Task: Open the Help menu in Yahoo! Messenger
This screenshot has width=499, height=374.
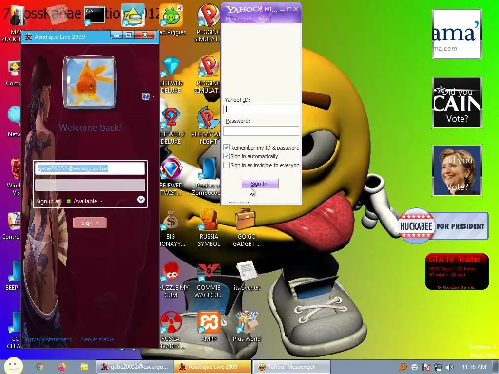Action: pos(264,19)
